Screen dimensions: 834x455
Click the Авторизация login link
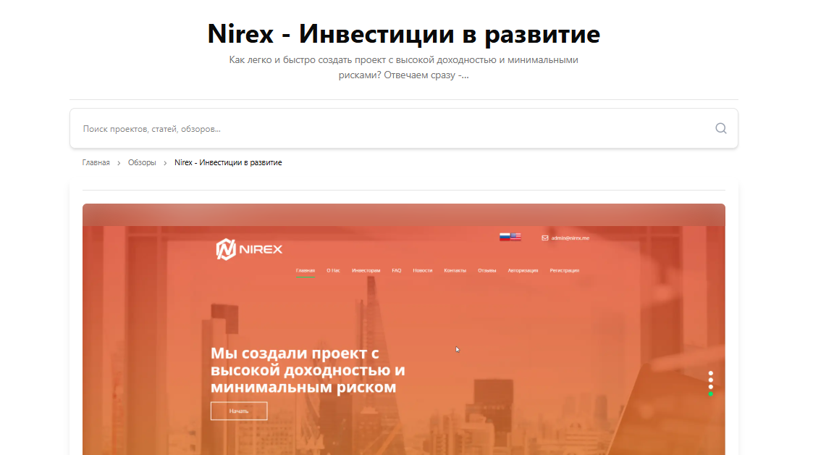point(523,270)
